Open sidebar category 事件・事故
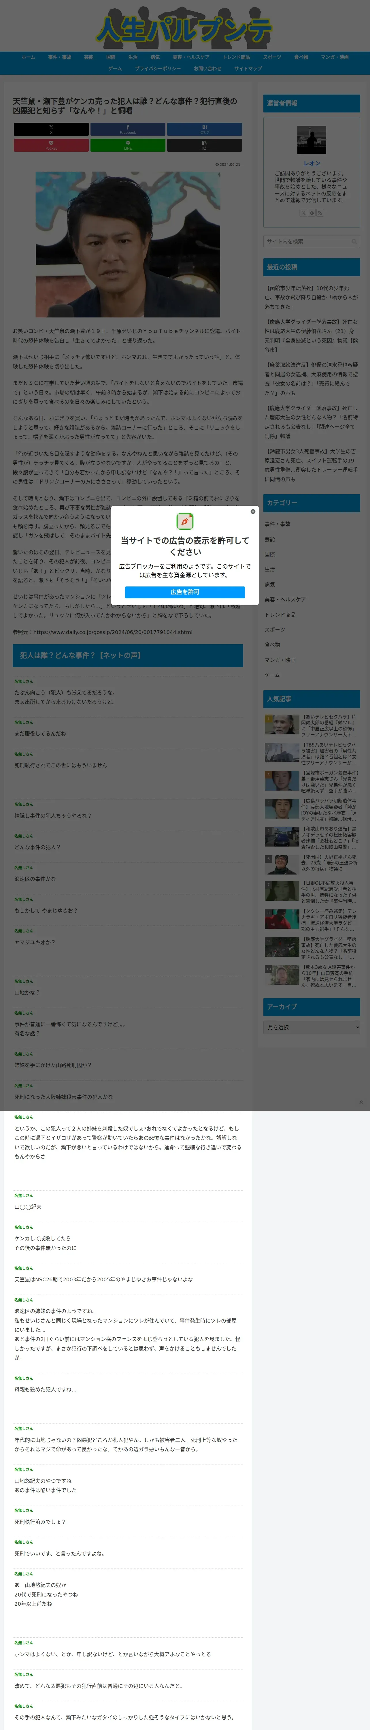Image resolution: width=370 pixels, height=1730 pixels. [277, 524]
